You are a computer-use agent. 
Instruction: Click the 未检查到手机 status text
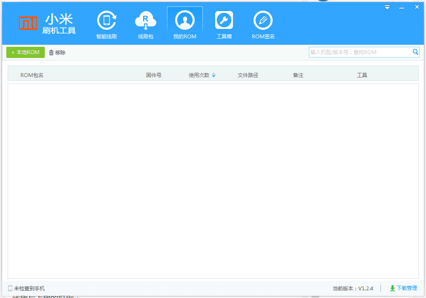[x=29, y=289]
